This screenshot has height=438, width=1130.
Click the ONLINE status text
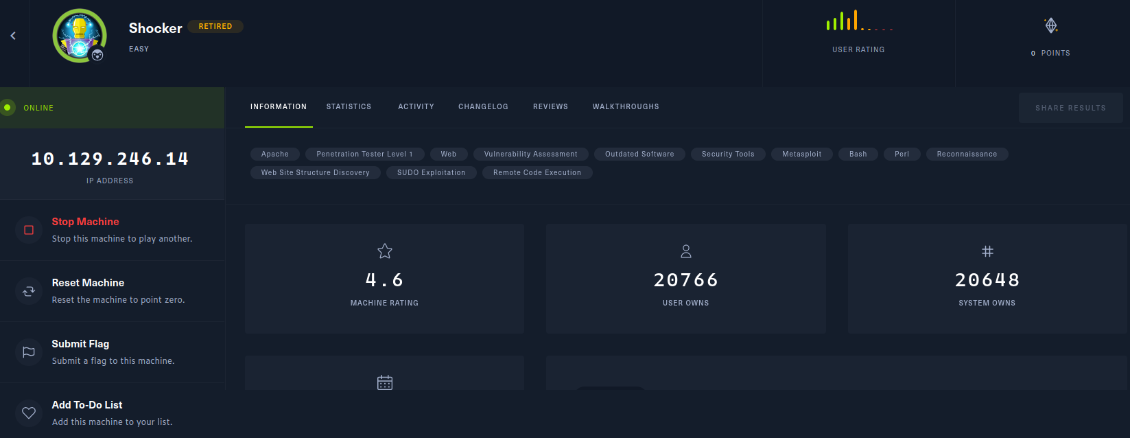(x=38, y=108)
